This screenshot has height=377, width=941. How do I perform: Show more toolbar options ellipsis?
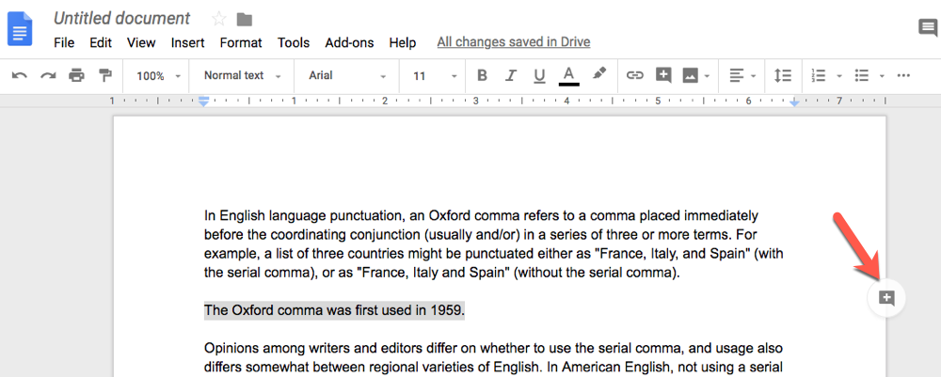coord(903,75)
